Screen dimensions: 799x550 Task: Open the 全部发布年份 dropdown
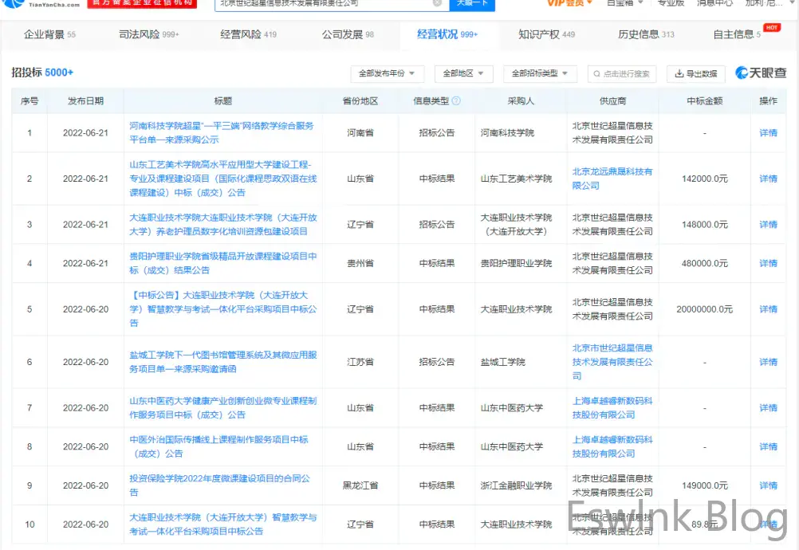tap(387, 73)
